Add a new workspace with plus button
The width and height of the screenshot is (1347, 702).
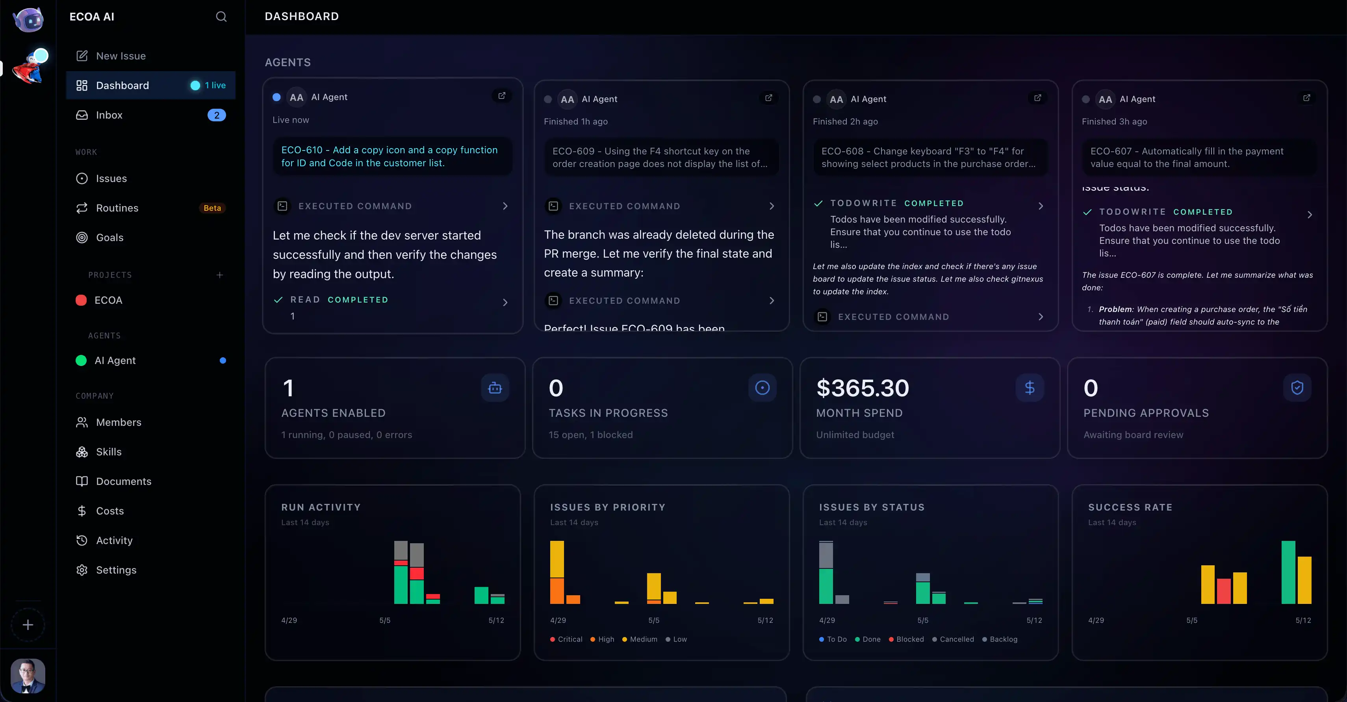point(28,625)
